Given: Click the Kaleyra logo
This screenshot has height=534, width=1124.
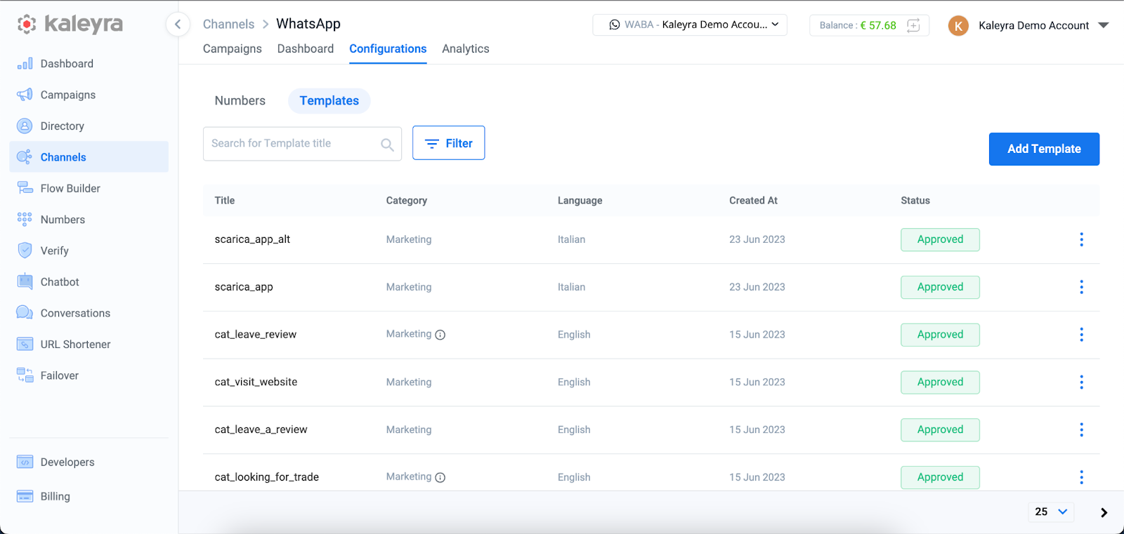Looking at the screenshot, I should (70, 24).
